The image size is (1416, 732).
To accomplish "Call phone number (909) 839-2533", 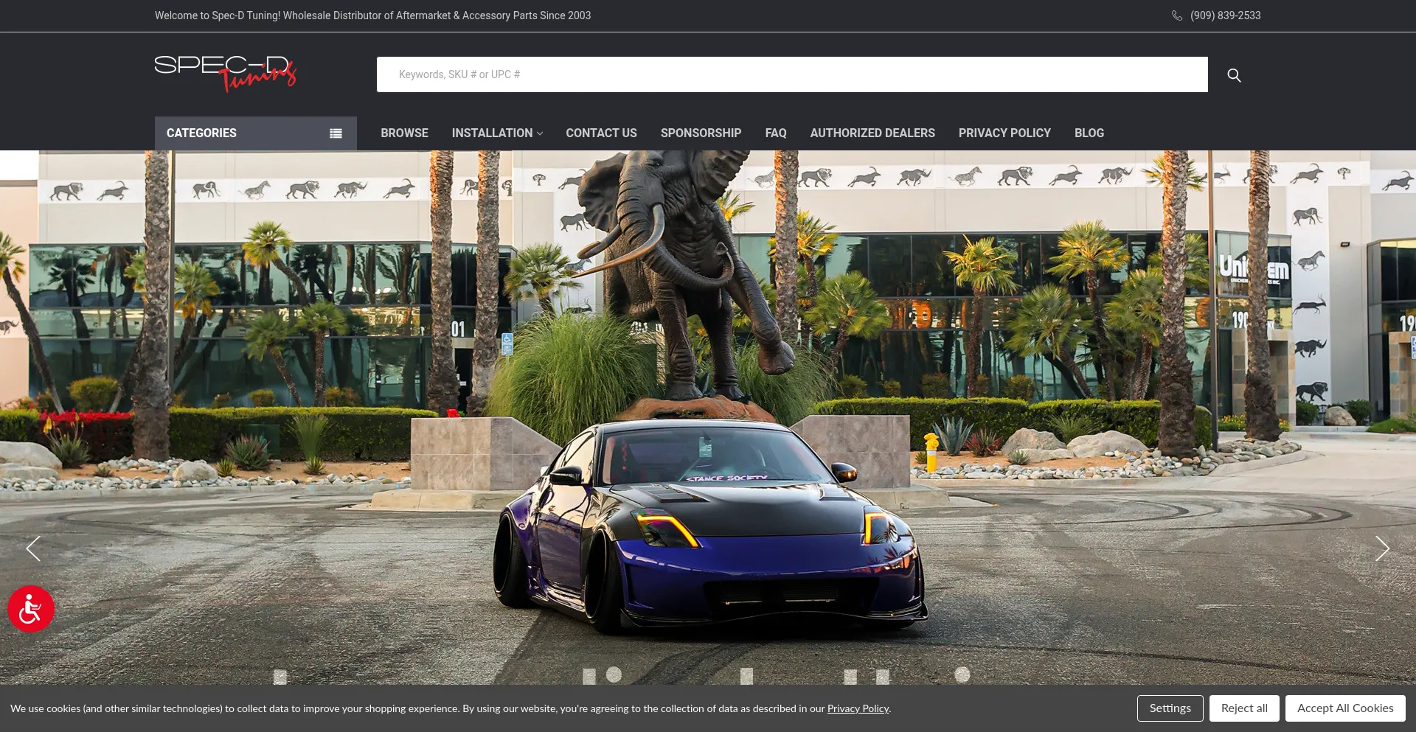I will (x=1225, y=15).
